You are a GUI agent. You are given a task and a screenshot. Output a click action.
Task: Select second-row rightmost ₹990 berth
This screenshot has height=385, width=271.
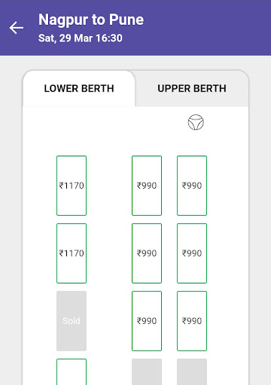(192, 253)
